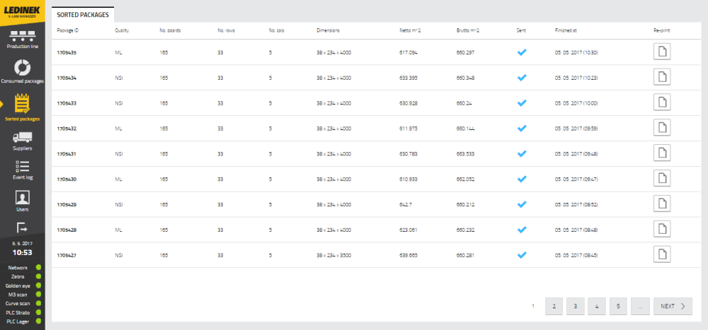The width and height of the screenshot is (708, 330).
Task: Click the Ledinek X-Lam Manager logo
Action: click(x=23, y=11)
